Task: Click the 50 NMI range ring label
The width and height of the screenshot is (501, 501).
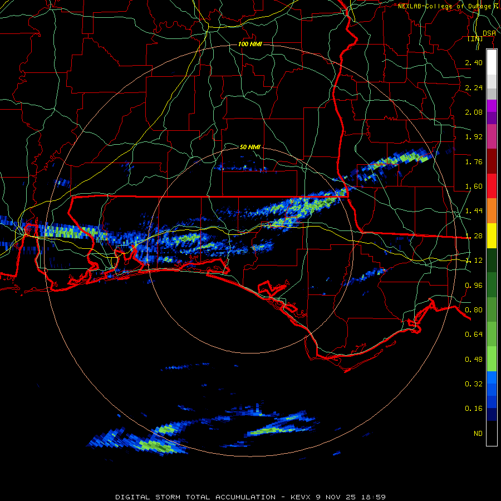Action: point(250,147)
